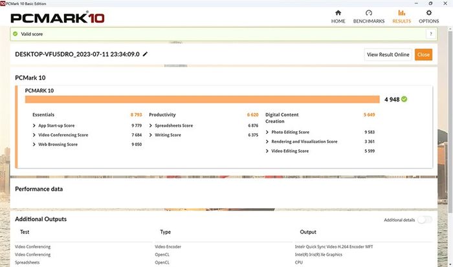Click Productivity score 6 620
The height and width of the screenshot is (267, 453).
pos(252,114)
